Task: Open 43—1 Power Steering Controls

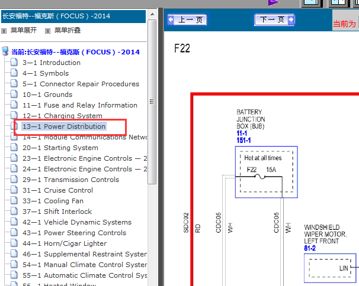Action: (75, 233)
